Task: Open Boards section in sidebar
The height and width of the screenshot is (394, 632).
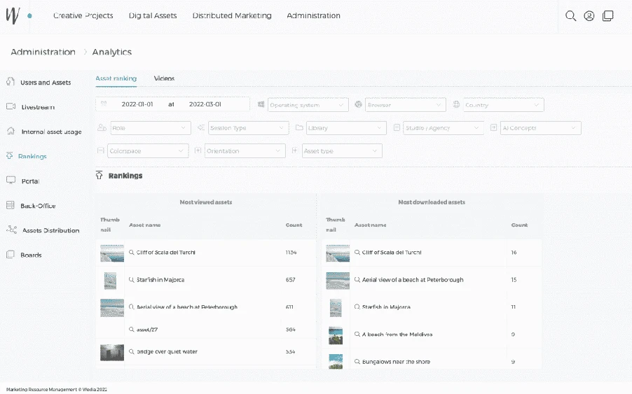Action: pyautogui.click(x=31, y=255)
